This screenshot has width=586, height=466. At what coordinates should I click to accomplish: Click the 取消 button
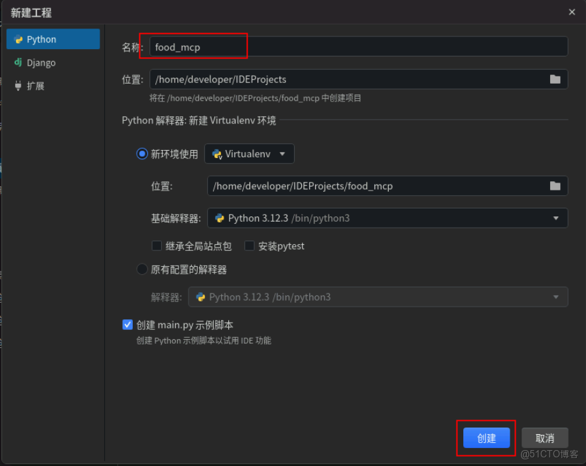click(x=544, y=438)
